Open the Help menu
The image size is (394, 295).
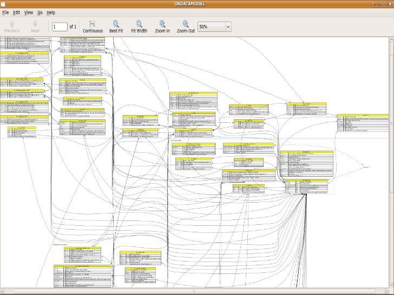[51, 12]
